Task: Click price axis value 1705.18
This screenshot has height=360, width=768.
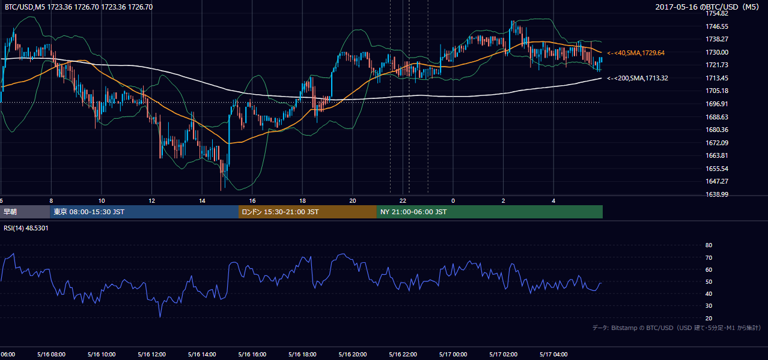Action: 717,91
